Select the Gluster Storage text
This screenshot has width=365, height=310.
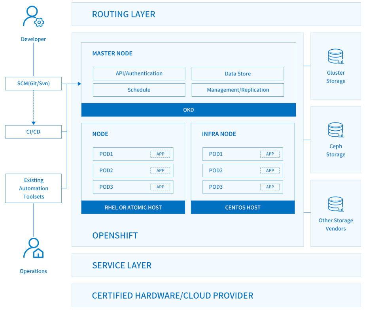click(x=336, y=77)
